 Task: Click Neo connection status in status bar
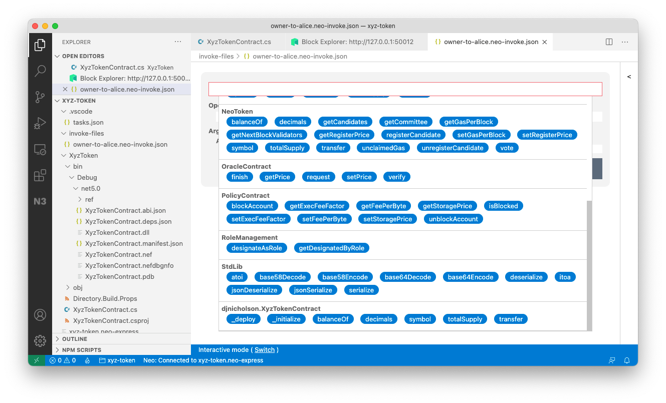tap(203, 360)
